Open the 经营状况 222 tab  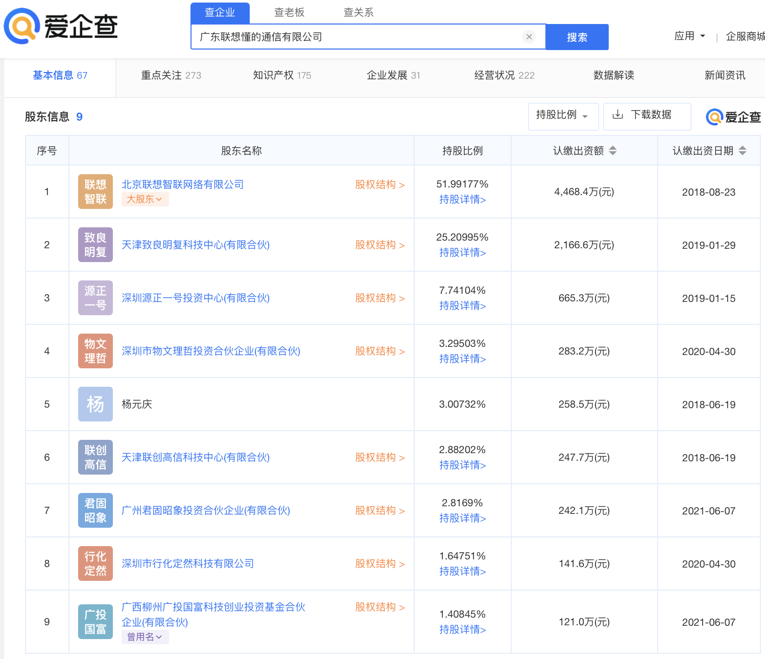point(504,76)
